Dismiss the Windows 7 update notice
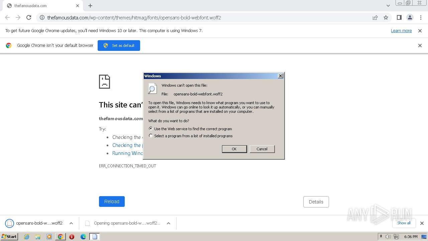The image size is (428, 241). [420, 31]
